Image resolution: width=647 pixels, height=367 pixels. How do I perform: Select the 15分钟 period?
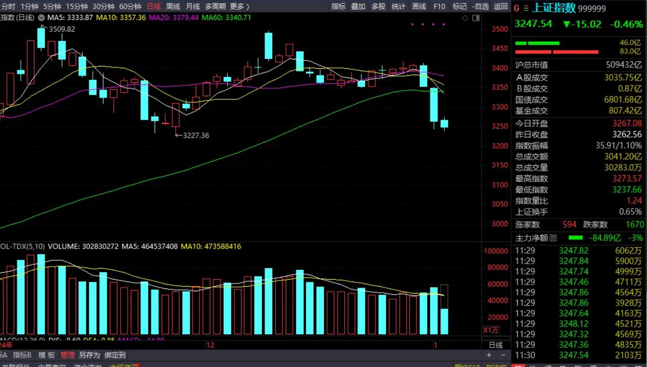click(77, 7)
